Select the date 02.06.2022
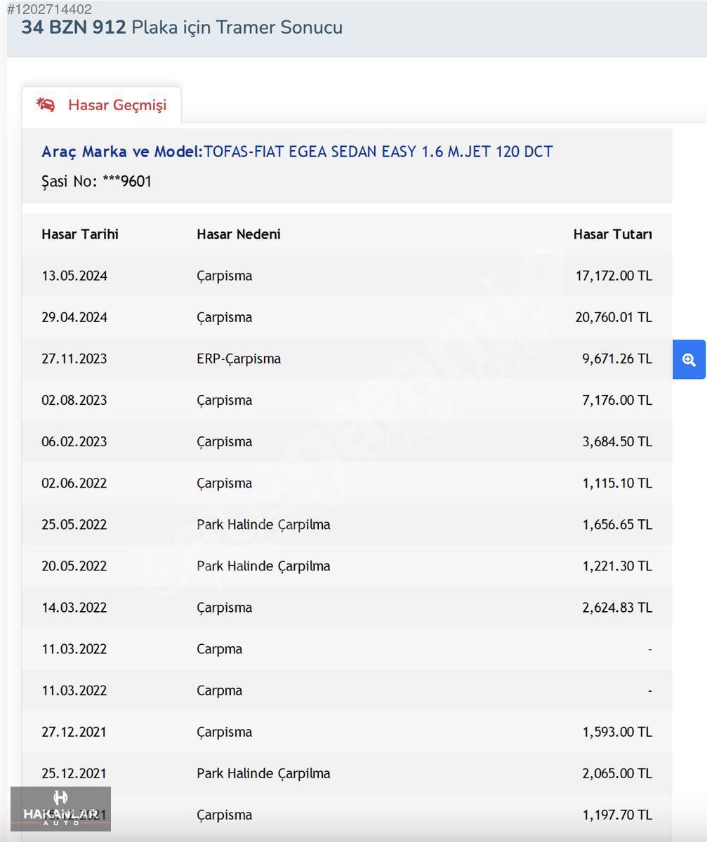 point(74,483)
